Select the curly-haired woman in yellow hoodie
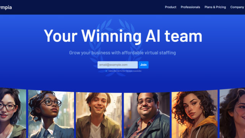 pos(194,114)
